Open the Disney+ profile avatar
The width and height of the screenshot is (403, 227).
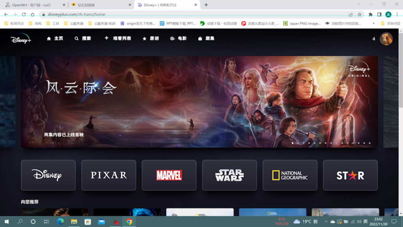(x=386, y=39)
